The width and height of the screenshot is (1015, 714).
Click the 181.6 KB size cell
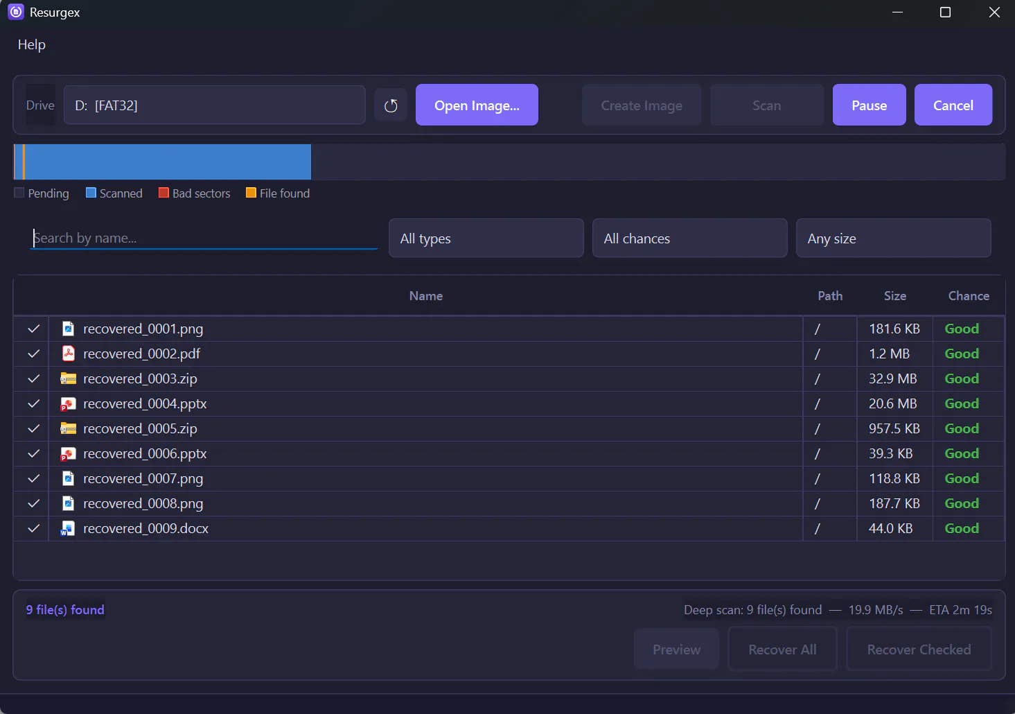coord(894,329)
